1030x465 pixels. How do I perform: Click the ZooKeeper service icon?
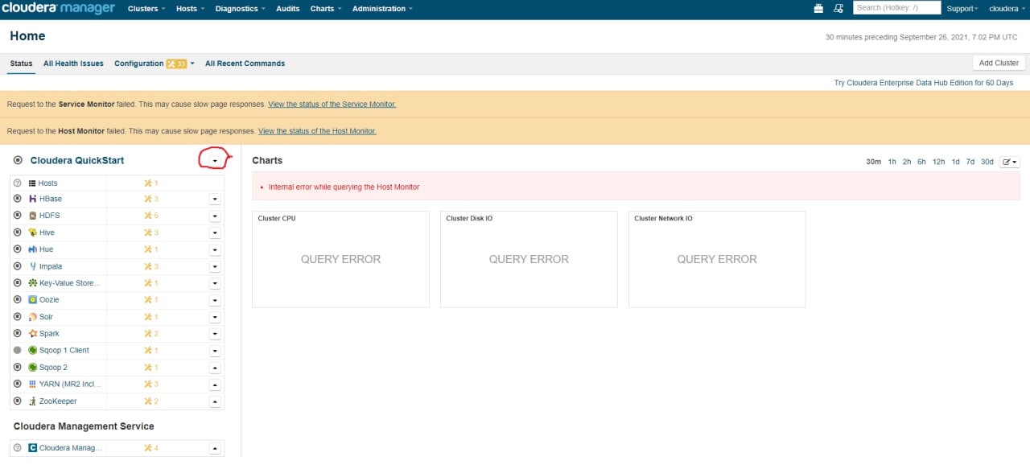[33, 401]
